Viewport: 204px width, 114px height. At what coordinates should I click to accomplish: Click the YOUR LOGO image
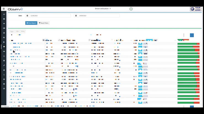tap(196, 9)
